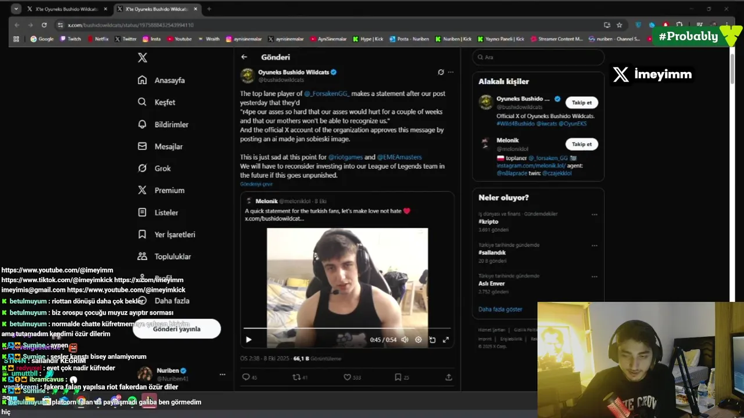Go forward in the browser
Viewport: 744px width, 418px height.
pyautogui.click(x=30, y=25)
